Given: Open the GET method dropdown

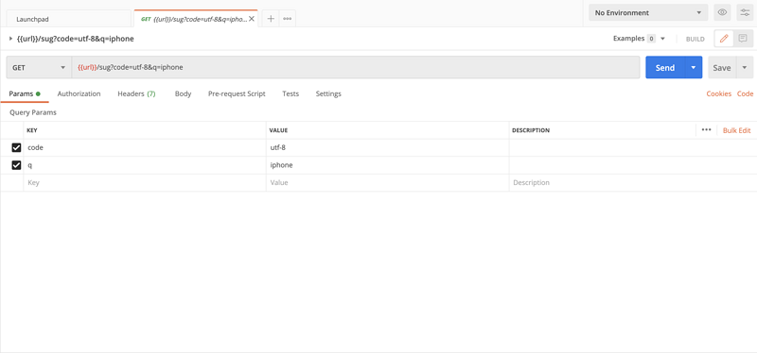Looking at the screenshot, I should 39,67.
